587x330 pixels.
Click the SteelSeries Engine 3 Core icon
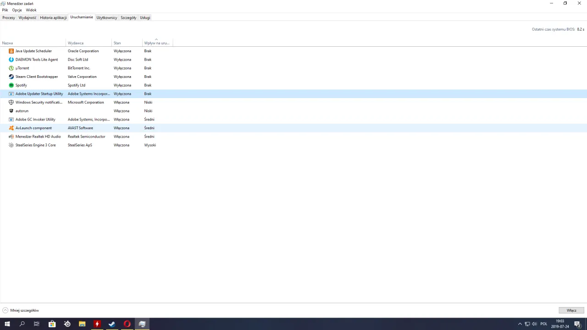pos(11,145)
